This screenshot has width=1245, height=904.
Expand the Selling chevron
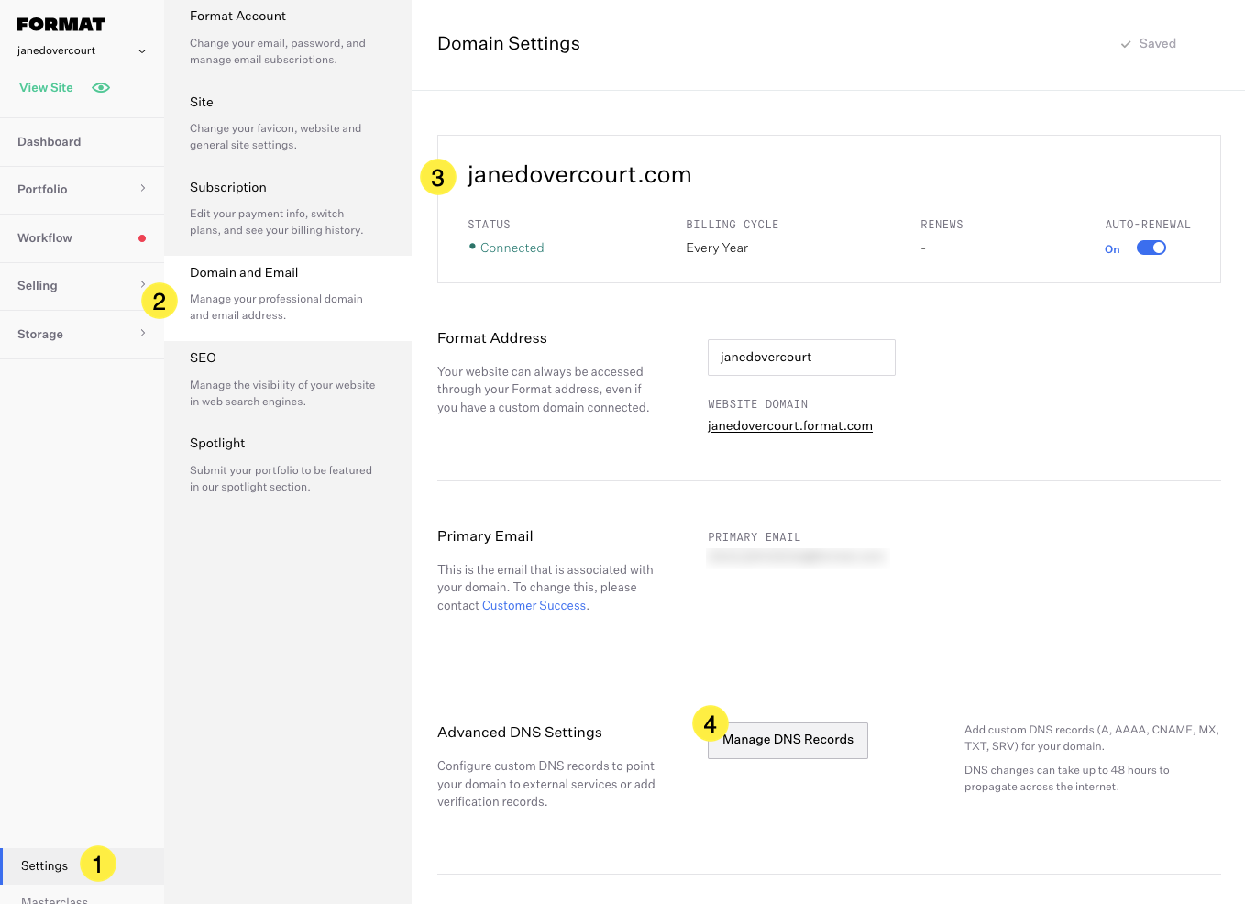tap(143, 284)
